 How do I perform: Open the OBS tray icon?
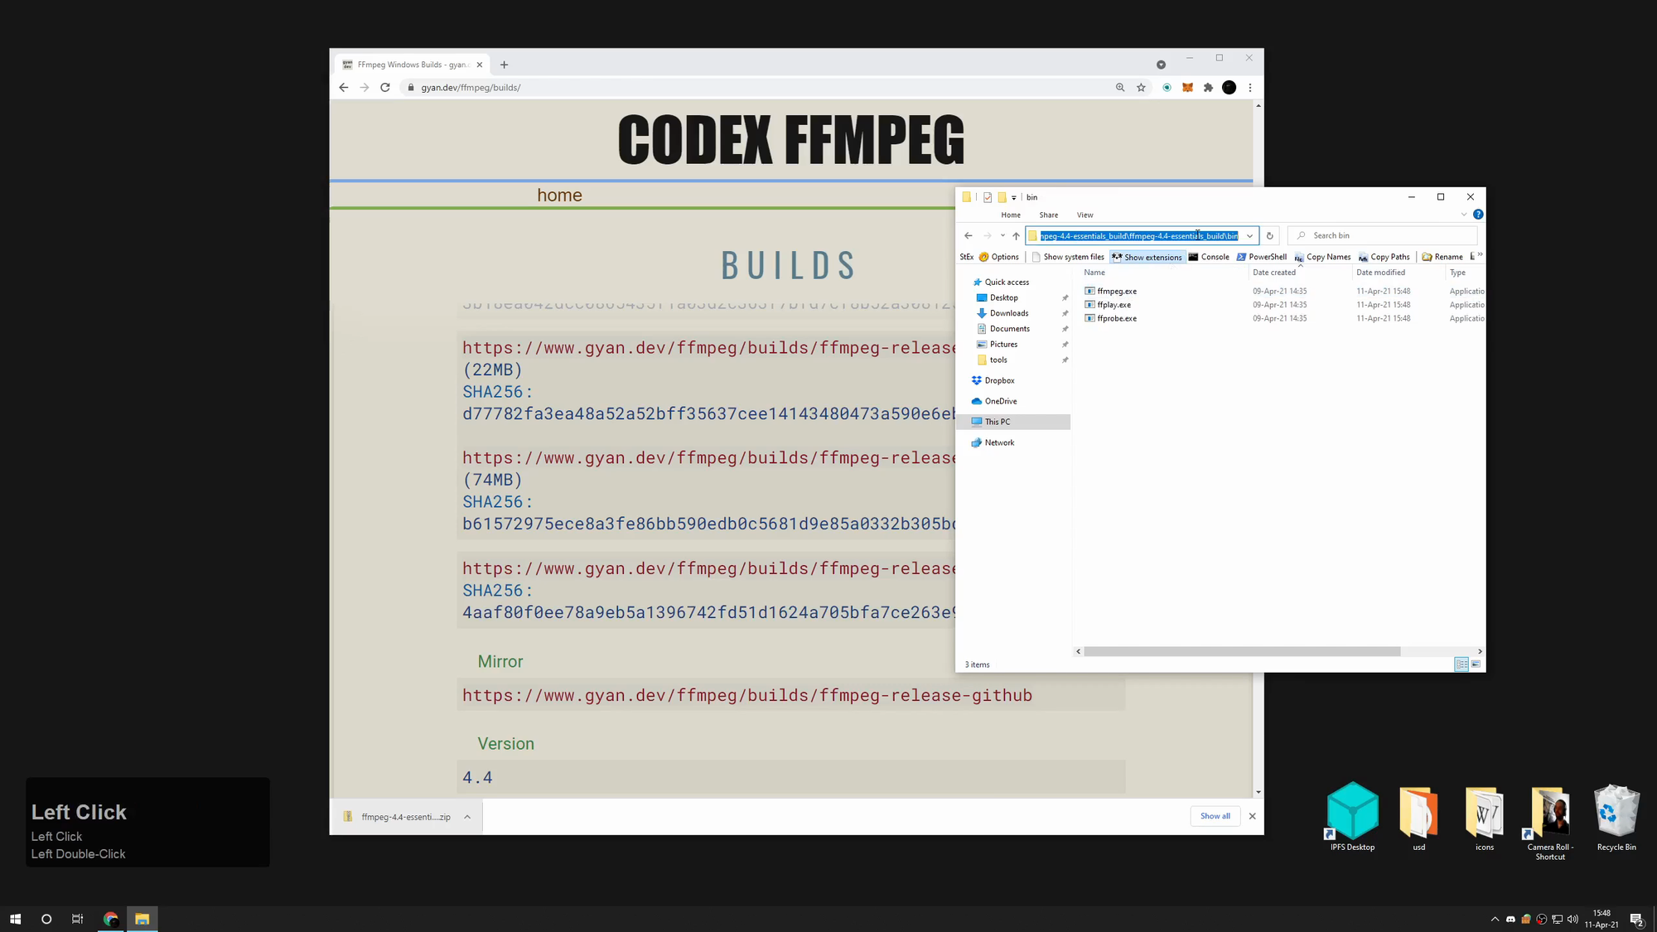(x=1542, y=919)
